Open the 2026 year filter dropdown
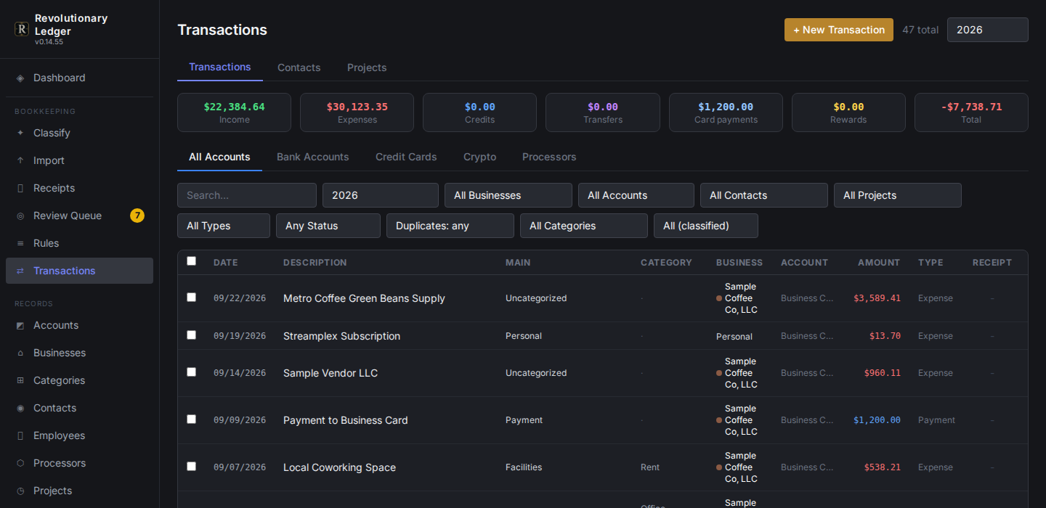Screen dimensions: 1046x508 [381, 195]
